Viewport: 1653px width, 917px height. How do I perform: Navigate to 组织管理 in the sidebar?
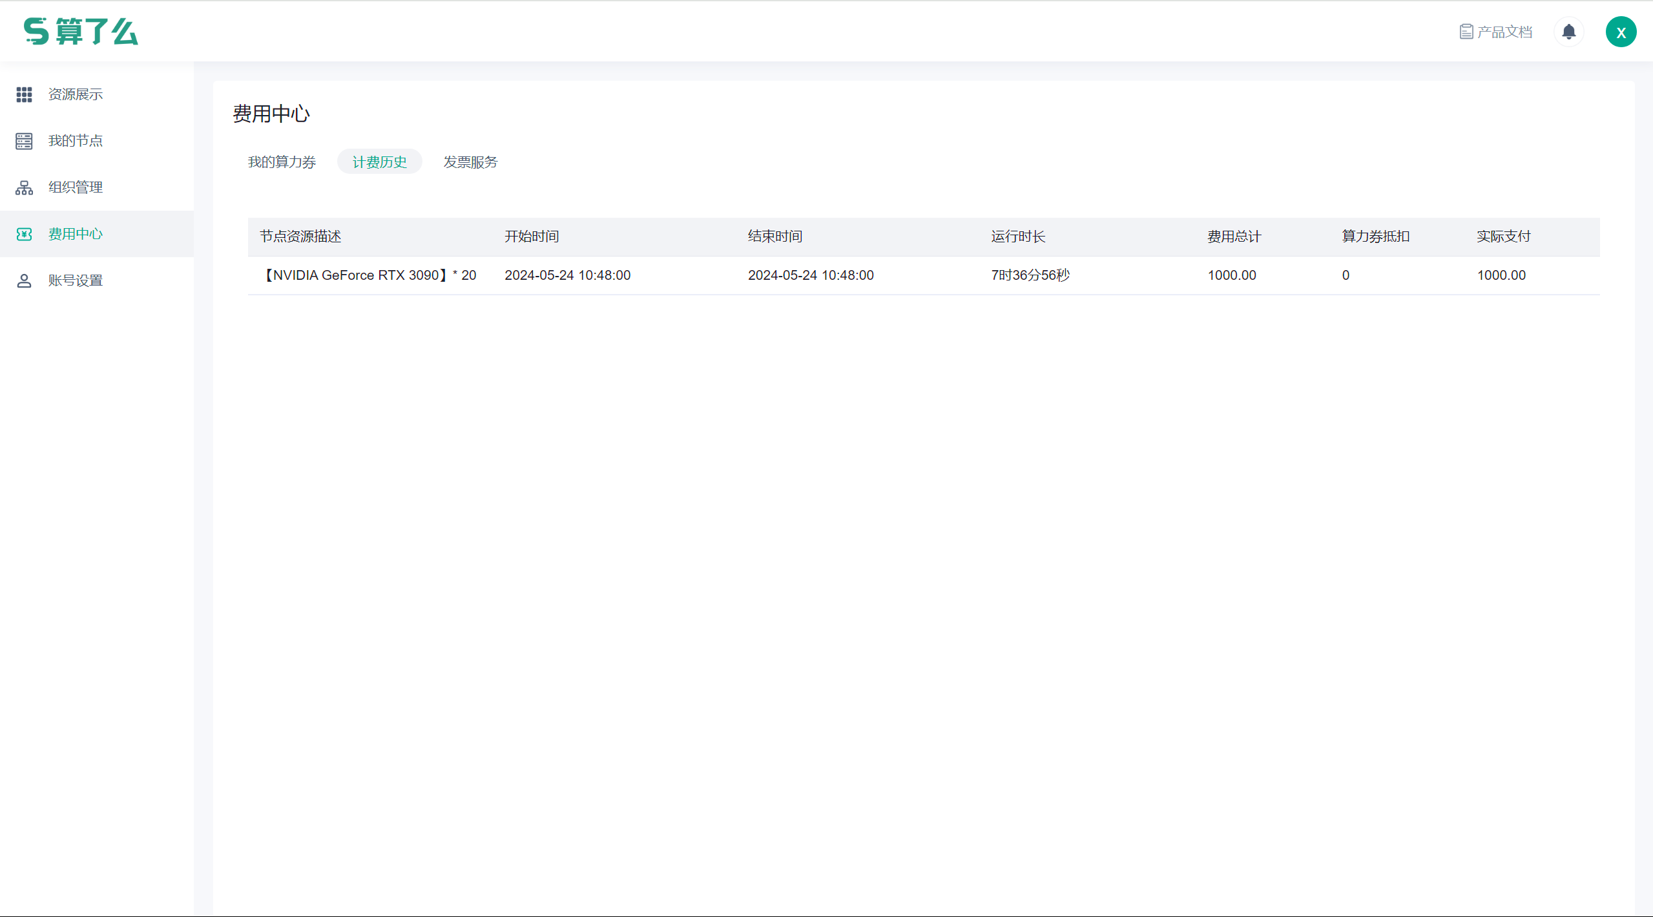click(76, 187)
